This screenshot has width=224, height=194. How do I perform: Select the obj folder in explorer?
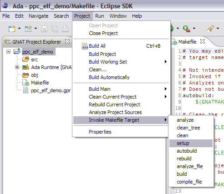click(35, 75)
